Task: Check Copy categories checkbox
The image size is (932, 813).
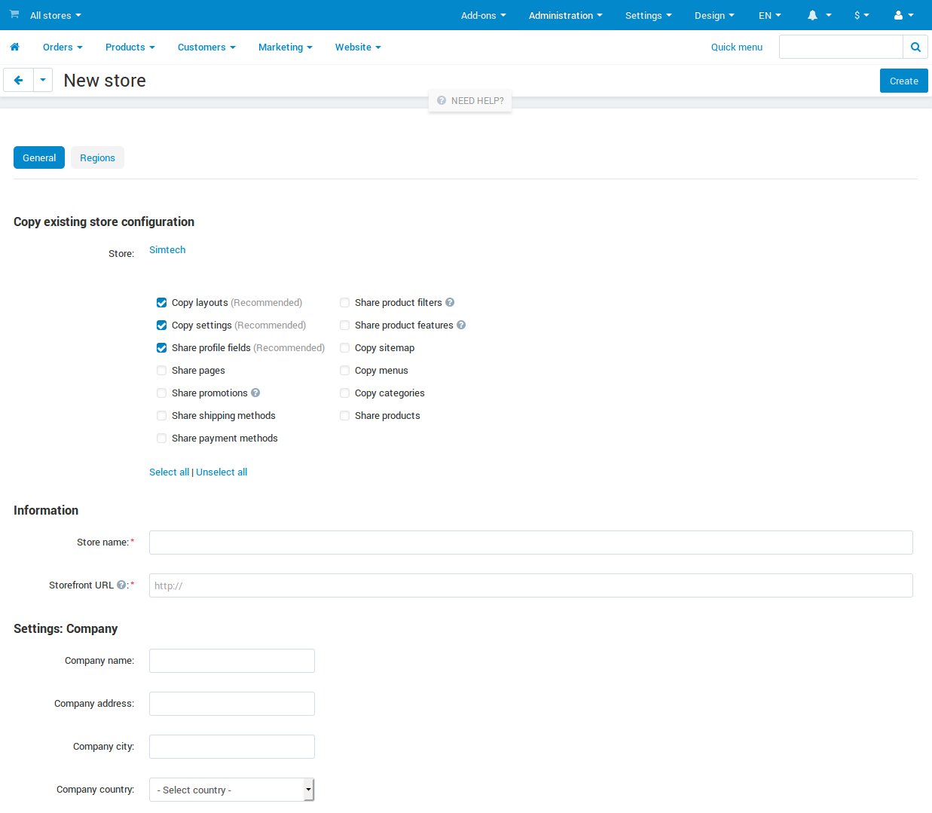Action: tap(344, 393)
